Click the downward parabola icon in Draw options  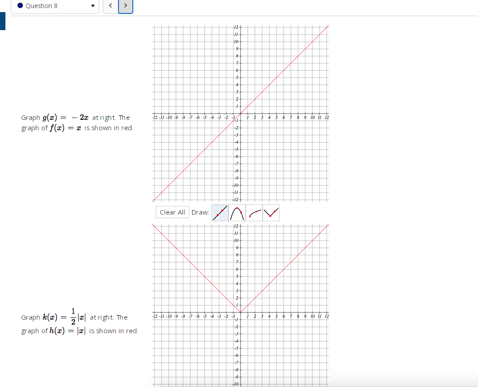coord(237,212)
